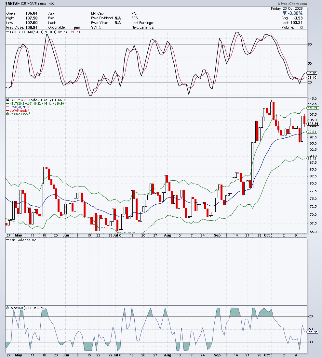Image resolution: width=322 pixels, height=358 pixels.
Task: Click the On Balance Vol panel label
Action: coord(22,240)
